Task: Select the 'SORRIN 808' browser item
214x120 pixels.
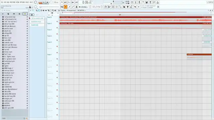Action: pyautogui.click(x=8, y=87)
